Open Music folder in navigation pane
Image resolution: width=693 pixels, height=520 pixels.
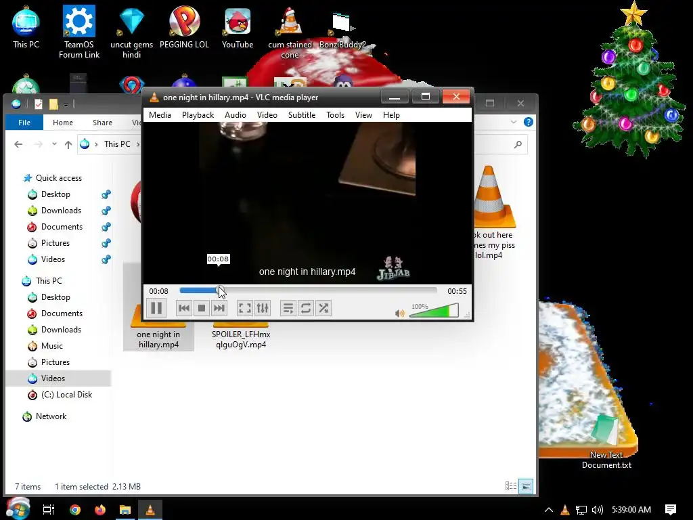click(x=51, y=346)
